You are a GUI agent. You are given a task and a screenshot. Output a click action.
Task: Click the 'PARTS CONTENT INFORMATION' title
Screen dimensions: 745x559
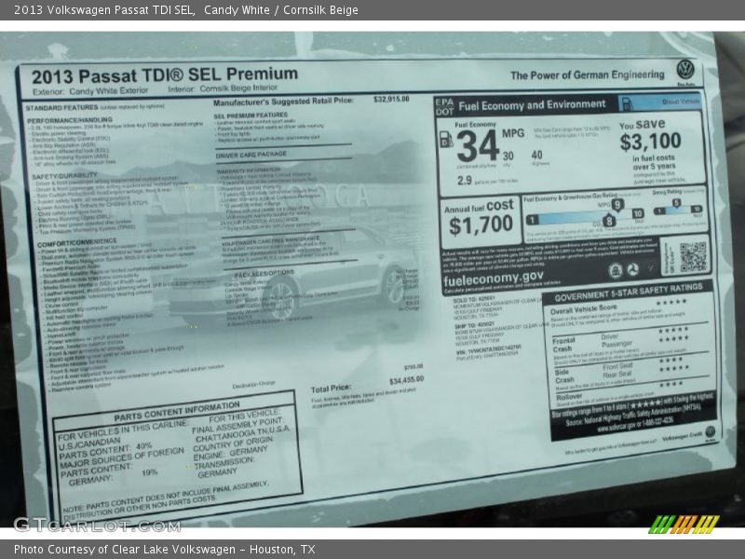click(177, 412)
